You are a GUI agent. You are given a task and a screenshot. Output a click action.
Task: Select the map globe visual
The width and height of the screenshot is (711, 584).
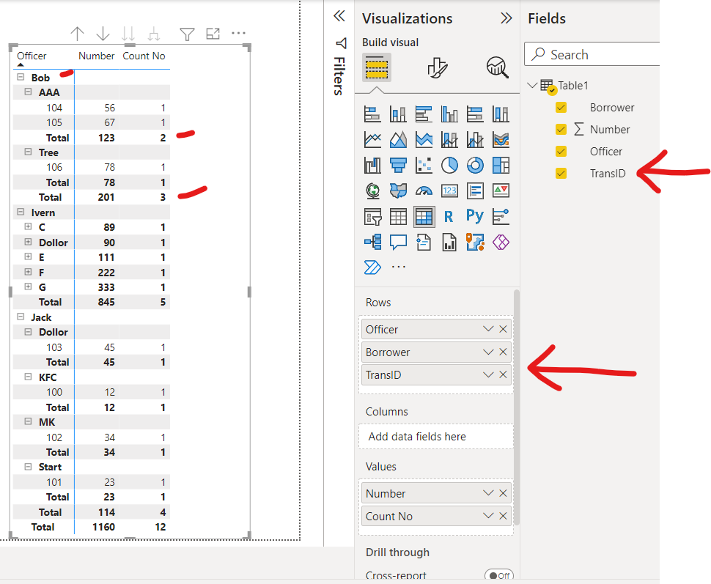(372, 191)
